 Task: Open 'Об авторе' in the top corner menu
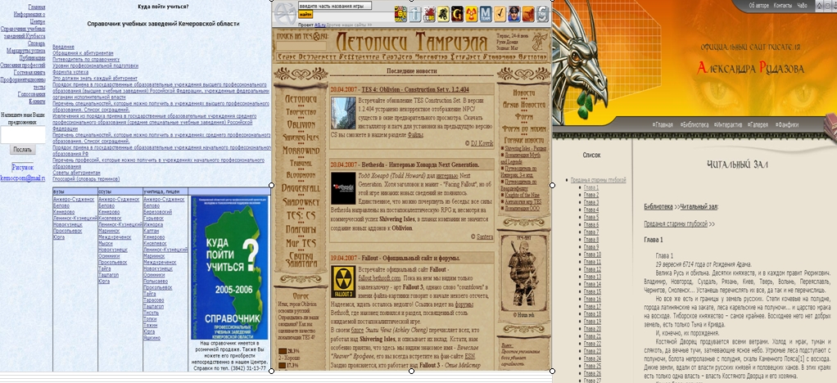(x=758, y=6)
